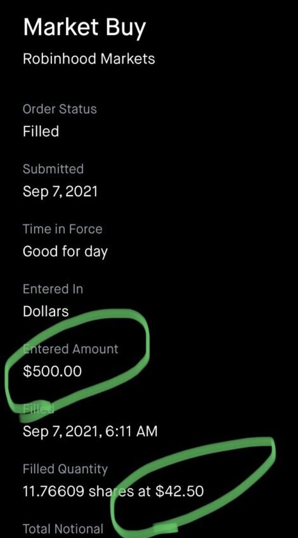Tap the Entered In label
This screenshot has width=298, height=538.
pyautogui.click(x=53, y=289)
